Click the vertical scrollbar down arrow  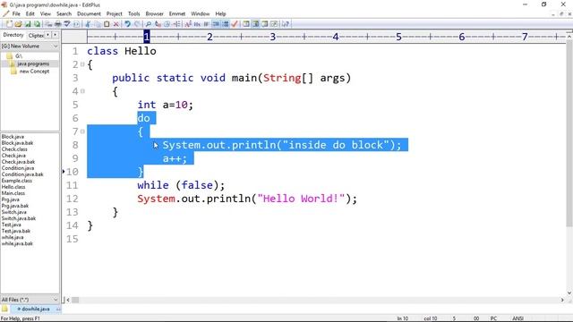pyautogui.click(x=569, y=293)
